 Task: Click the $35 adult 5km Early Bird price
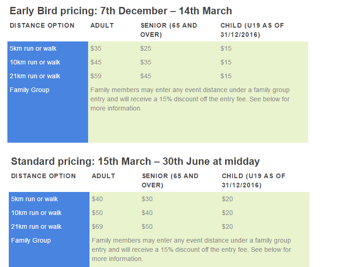[96, 48]
